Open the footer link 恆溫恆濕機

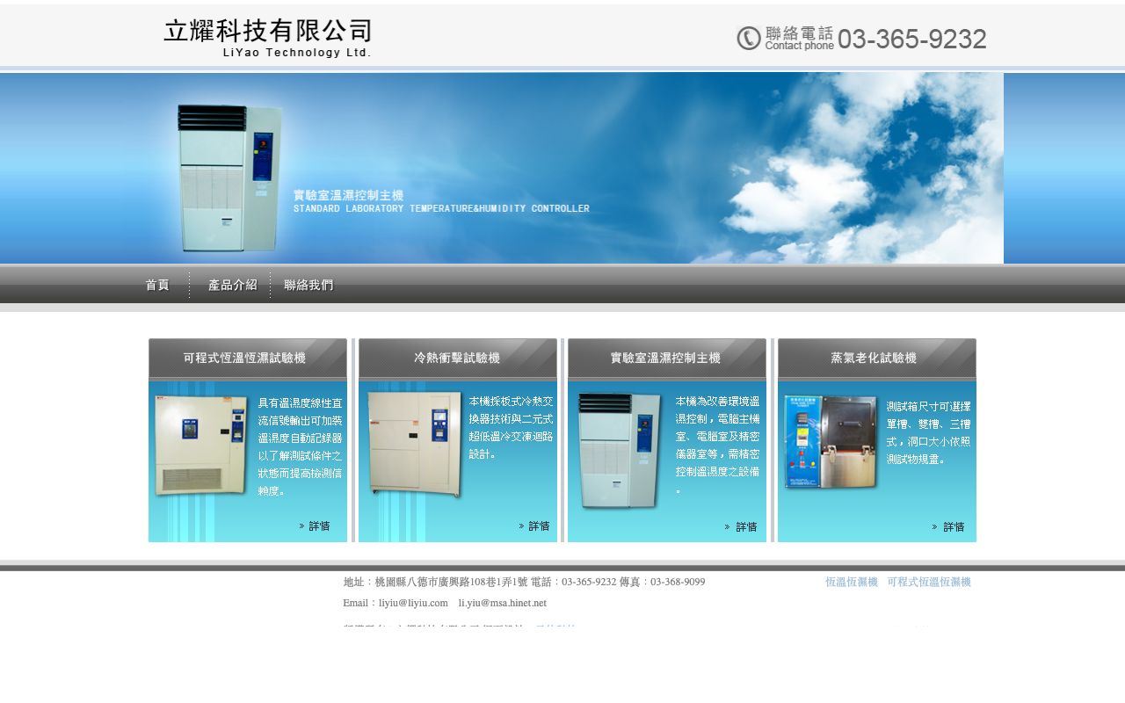(851, 582)
